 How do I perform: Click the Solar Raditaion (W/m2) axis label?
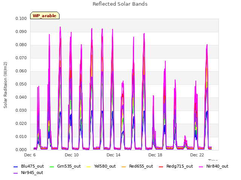[5, 85]
